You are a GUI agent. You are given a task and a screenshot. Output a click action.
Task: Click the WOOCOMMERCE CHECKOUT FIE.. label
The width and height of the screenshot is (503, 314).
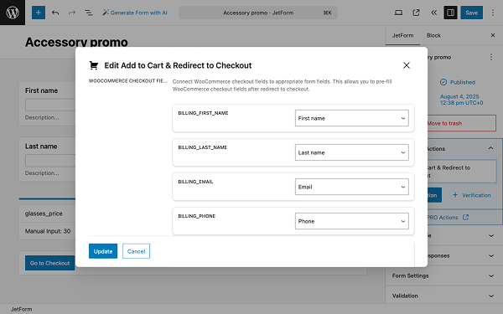127,80
